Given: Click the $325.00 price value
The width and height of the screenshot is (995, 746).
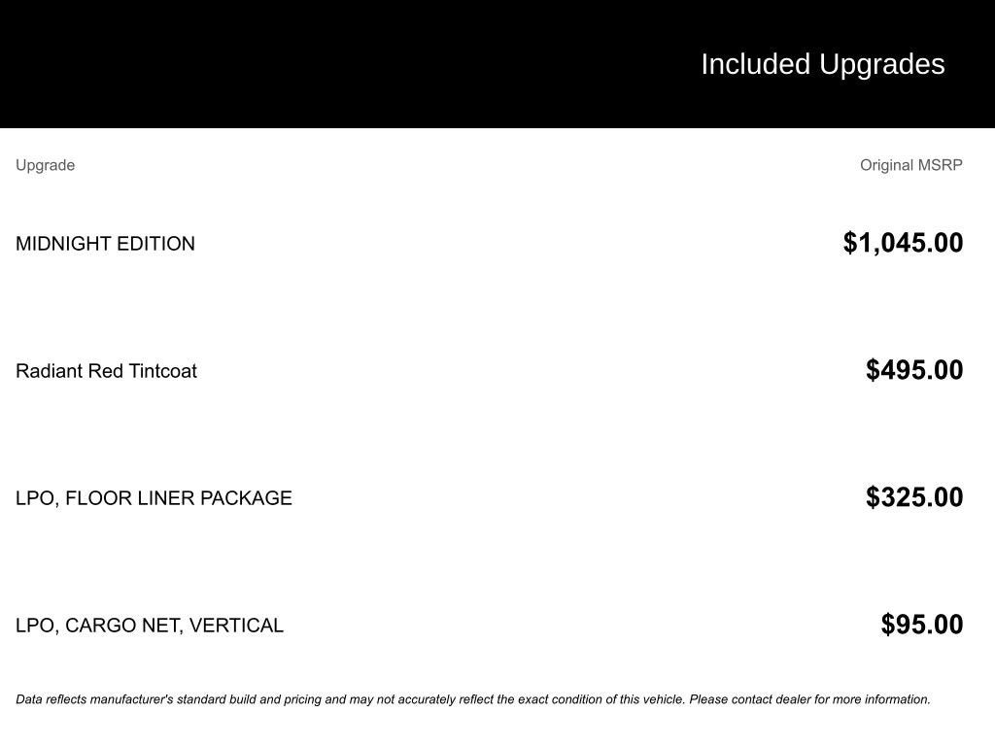Looking at the screenshot, I should (x=913, y=497).
